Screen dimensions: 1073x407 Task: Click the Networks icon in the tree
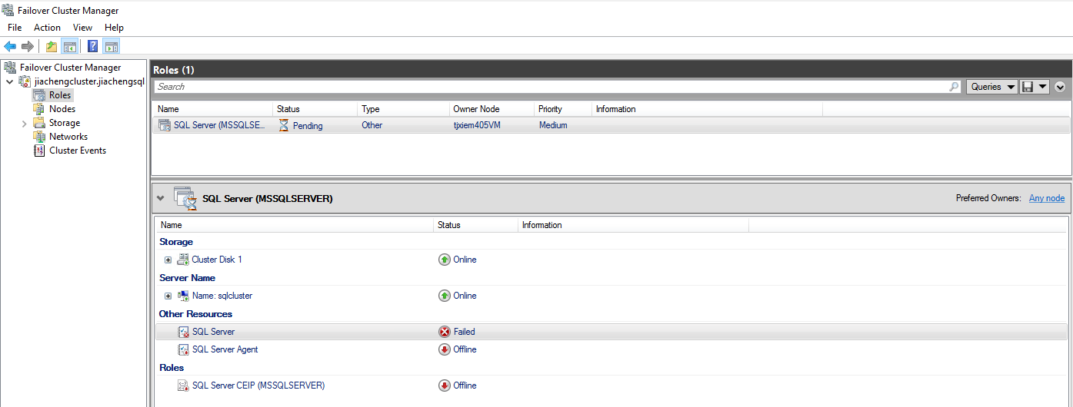point(39,137)
